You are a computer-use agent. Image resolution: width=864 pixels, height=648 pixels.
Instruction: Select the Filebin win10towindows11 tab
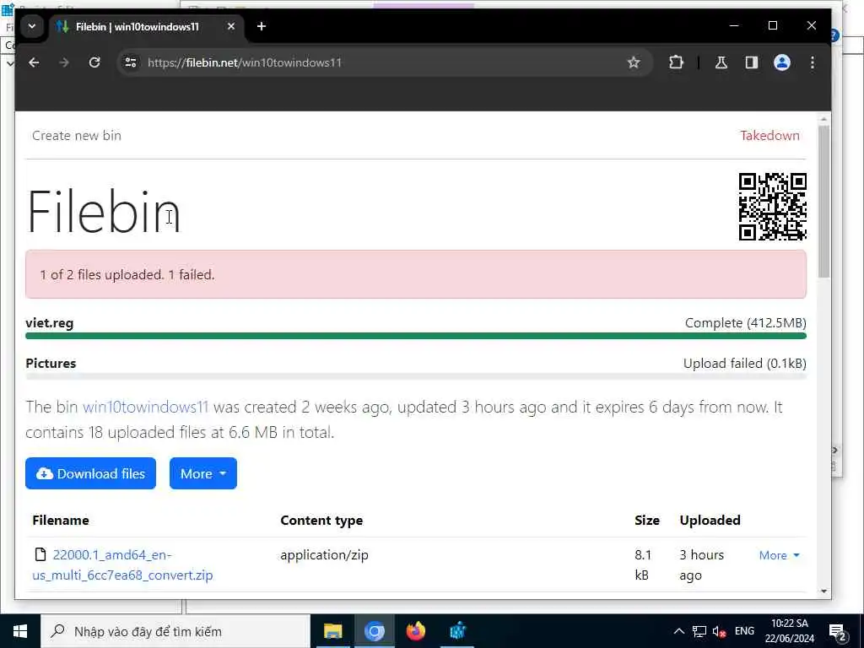(147, 26)
